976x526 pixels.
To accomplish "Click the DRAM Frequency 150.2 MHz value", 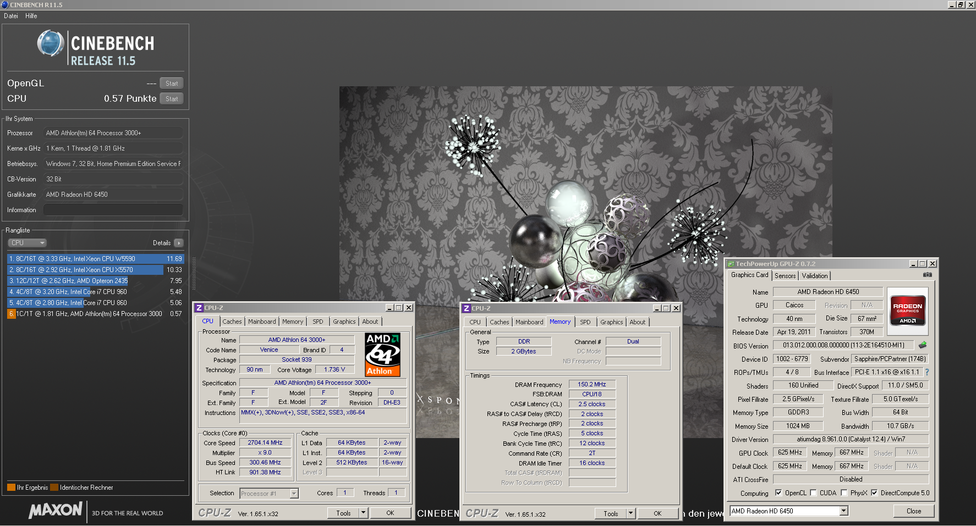I will (x=592, y=385).
